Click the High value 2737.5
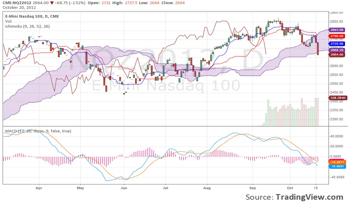Image resolution: width=348 pixels, height=205 pixels. point(131,3)
